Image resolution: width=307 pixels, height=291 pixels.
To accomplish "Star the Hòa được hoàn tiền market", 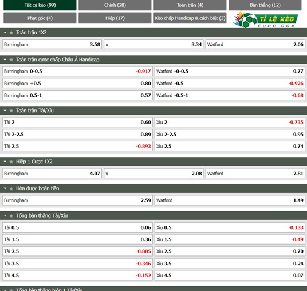I will tap(11, 188).
